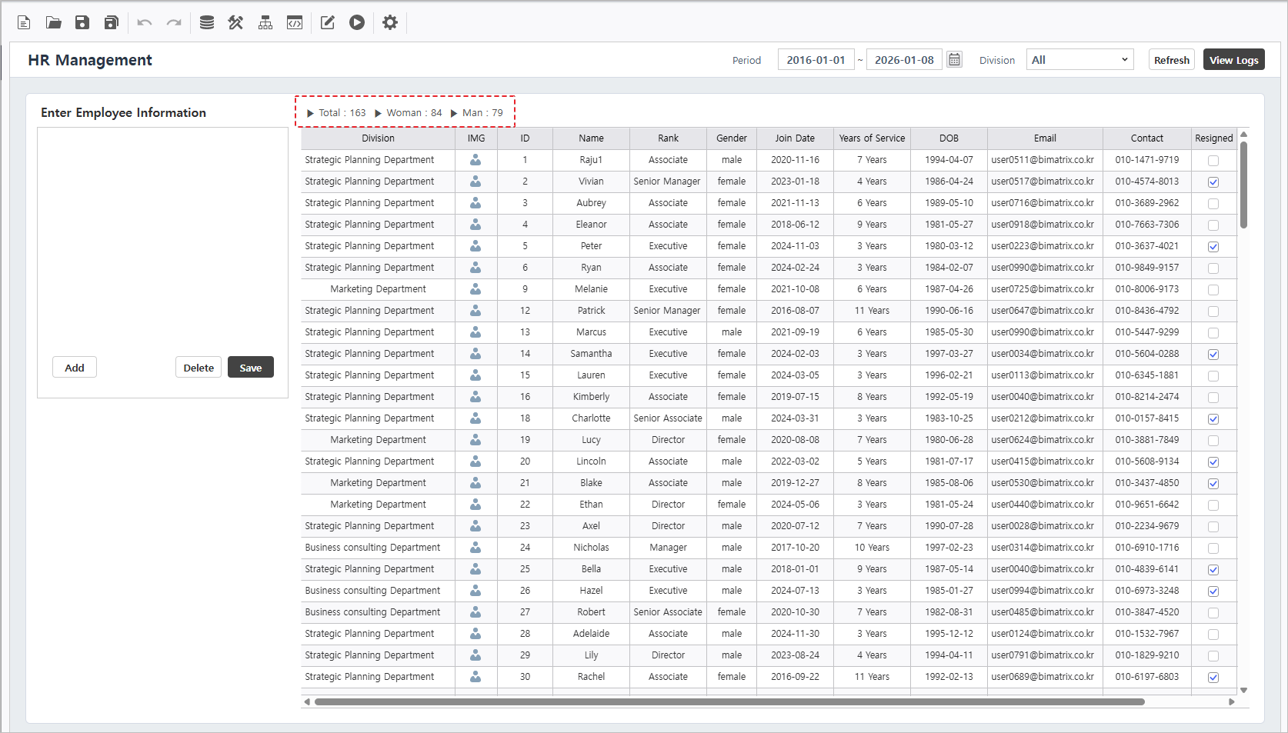The height and width of the screenshot is (733, 1288).
Task: Click the Period start date field
Action: point(816,60)
